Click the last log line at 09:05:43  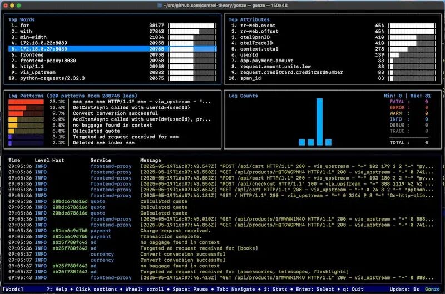tap(221, 277)
